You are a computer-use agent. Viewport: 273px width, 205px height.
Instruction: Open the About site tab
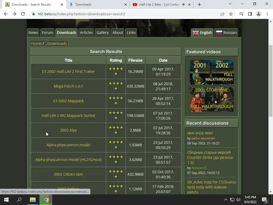click(118, 33)
